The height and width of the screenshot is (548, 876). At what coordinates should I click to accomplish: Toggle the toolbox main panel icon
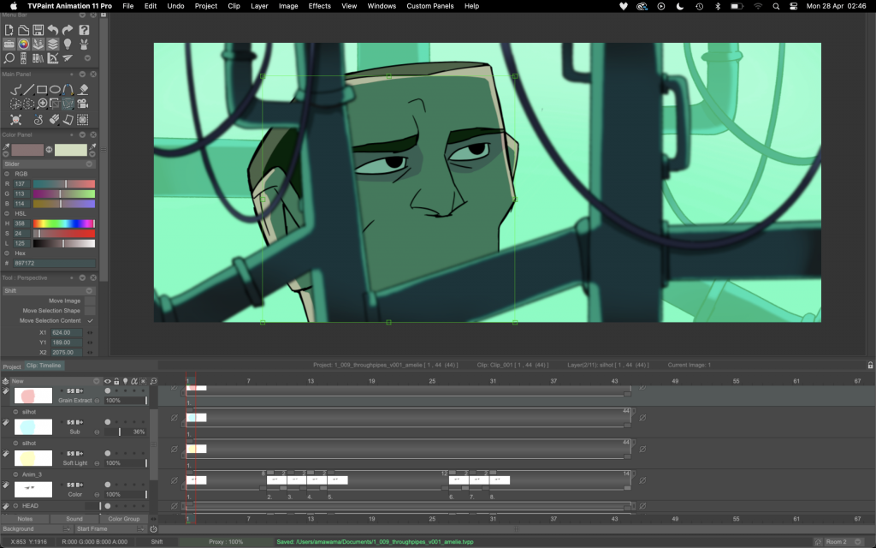coord(9,44)
